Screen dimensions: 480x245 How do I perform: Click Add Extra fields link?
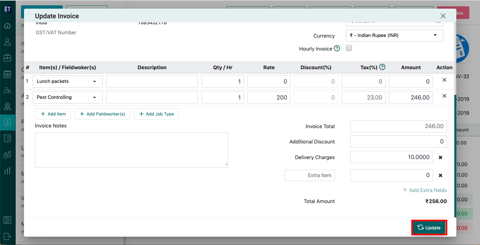pyautogui.click(x=425, y=190)
